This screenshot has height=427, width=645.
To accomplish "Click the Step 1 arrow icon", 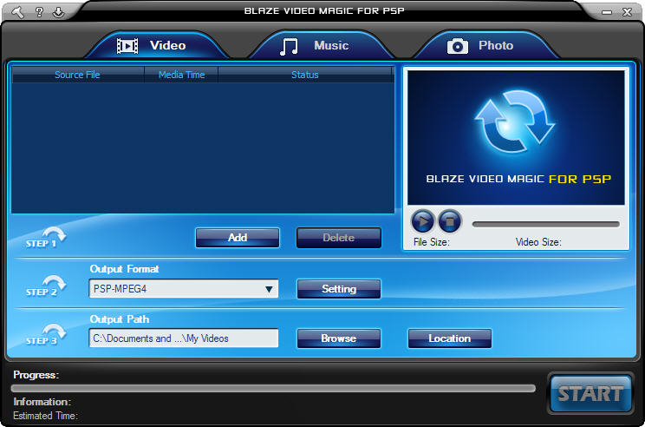I will pyautogui.click(x=54, y=236).
